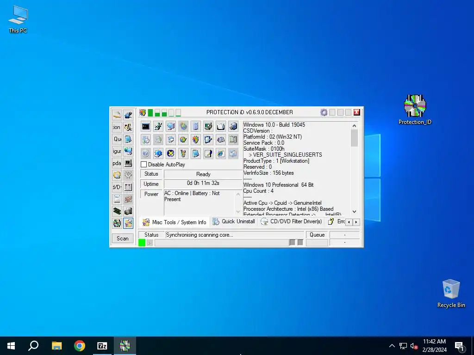Open the Quick Uninstall tab
Image resolution: width=474 pixels, height=355 pixels.
(234, 221)
